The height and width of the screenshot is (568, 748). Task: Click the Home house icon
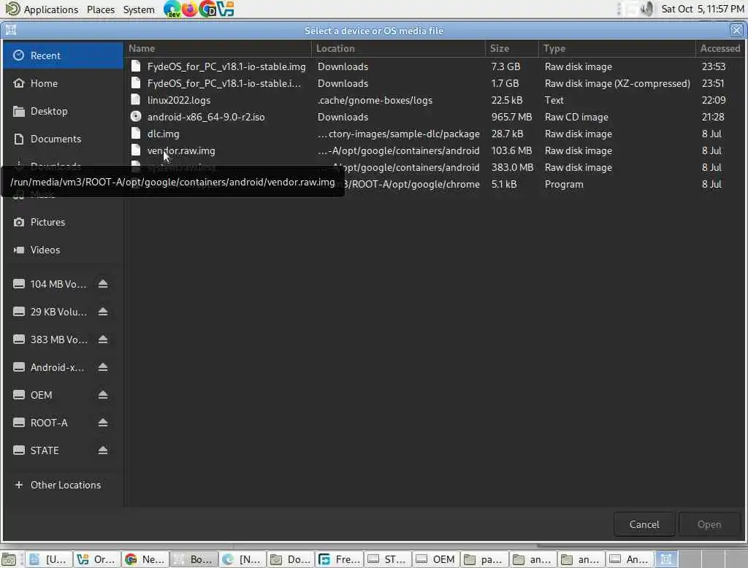(x=18, y=83)
